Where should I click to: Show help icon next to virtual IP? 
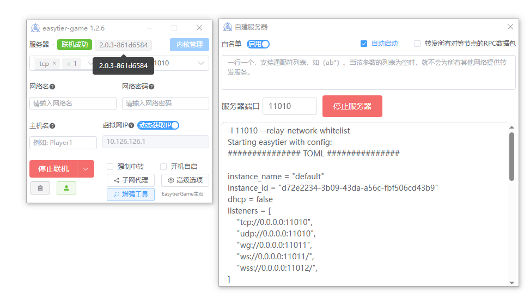pyautogui.click(x=131, y=125)
